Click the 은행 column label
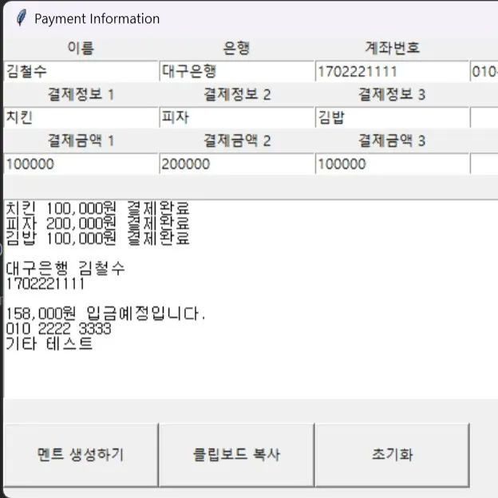This screenshot has width=498, height=498. (236, 48)
